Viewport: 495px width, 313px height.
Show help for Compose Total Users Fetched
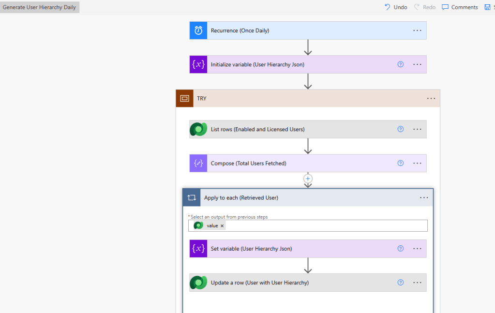[400, 164]
